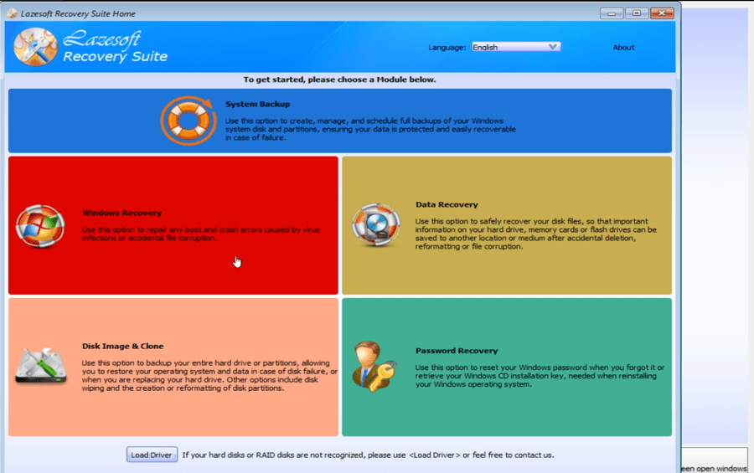Click the System Backup description text
The image size is (754, 473).
coord(370,129)
